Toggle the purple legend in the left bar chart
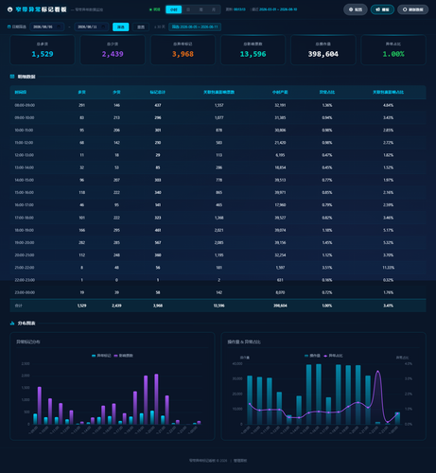The width and height of the screenshot is (436, 473). point(123,356)
